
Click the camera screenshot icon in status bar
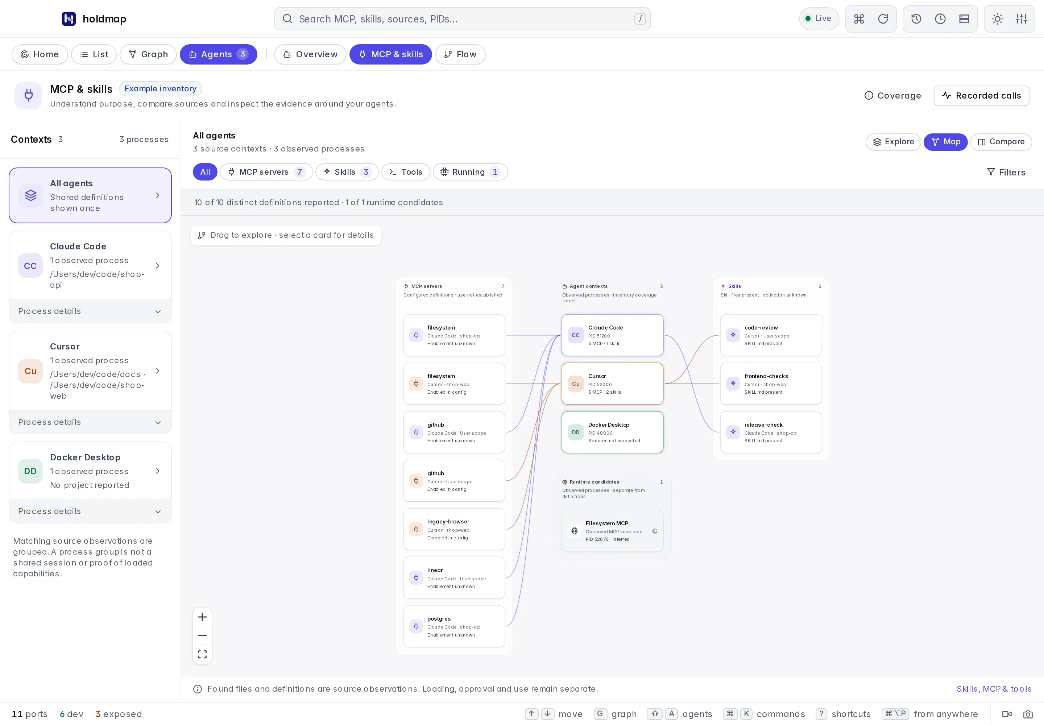click(x=1028, y=714)
